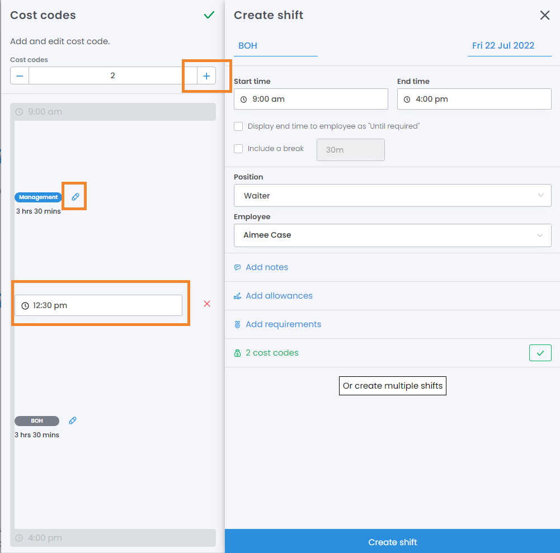The width and height of the screenshot is (560, 553).
Task: Click the 12:30 pm split time field
Action: point(98,305)
